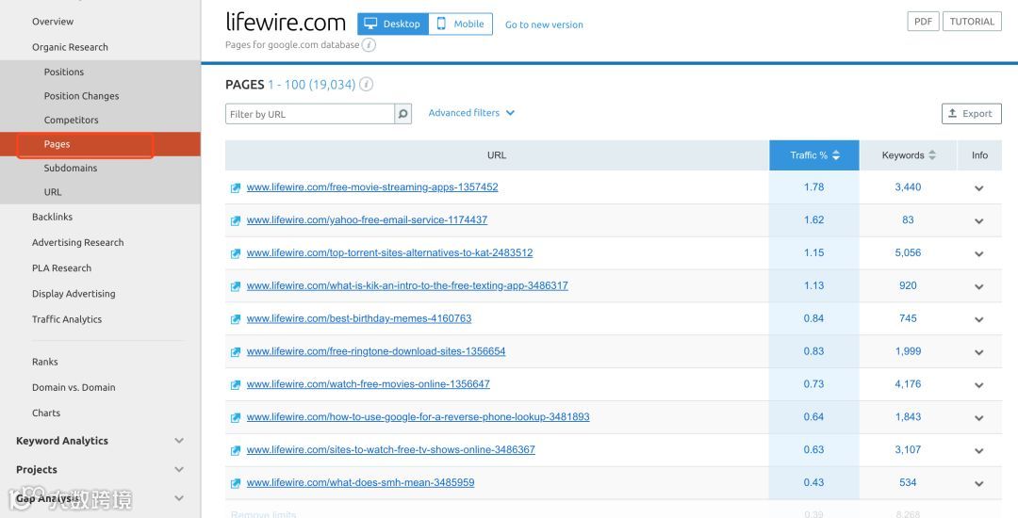
Task: Click the Filter by URL input field
Action: (x=310, y=114)
